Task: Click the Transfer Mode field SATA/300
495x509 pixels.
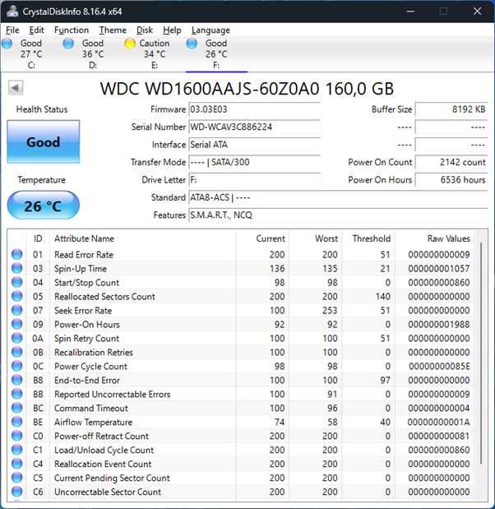Action: coord(255,162)
